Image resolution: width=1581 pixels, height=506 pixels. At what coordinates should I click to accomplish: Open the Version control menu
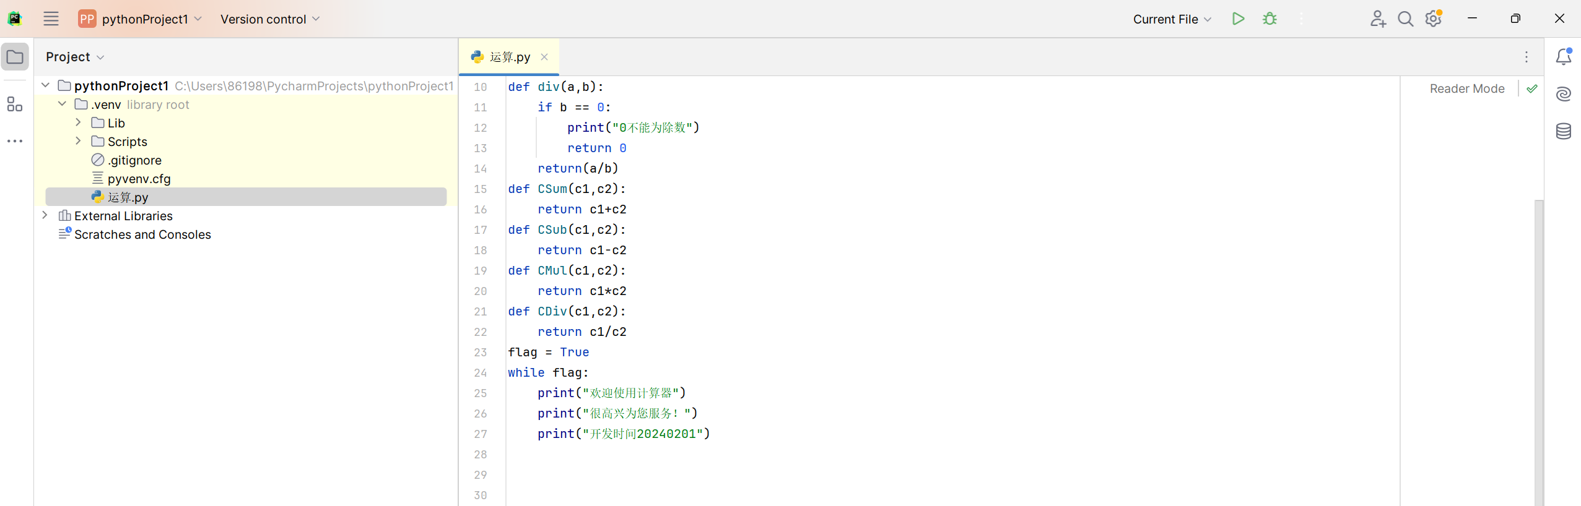click(x=269, y=19)
